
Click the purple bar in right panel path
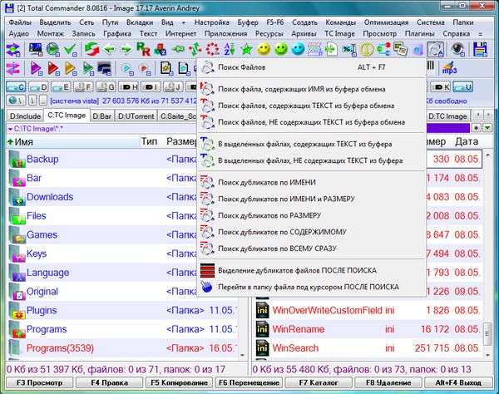447,128
